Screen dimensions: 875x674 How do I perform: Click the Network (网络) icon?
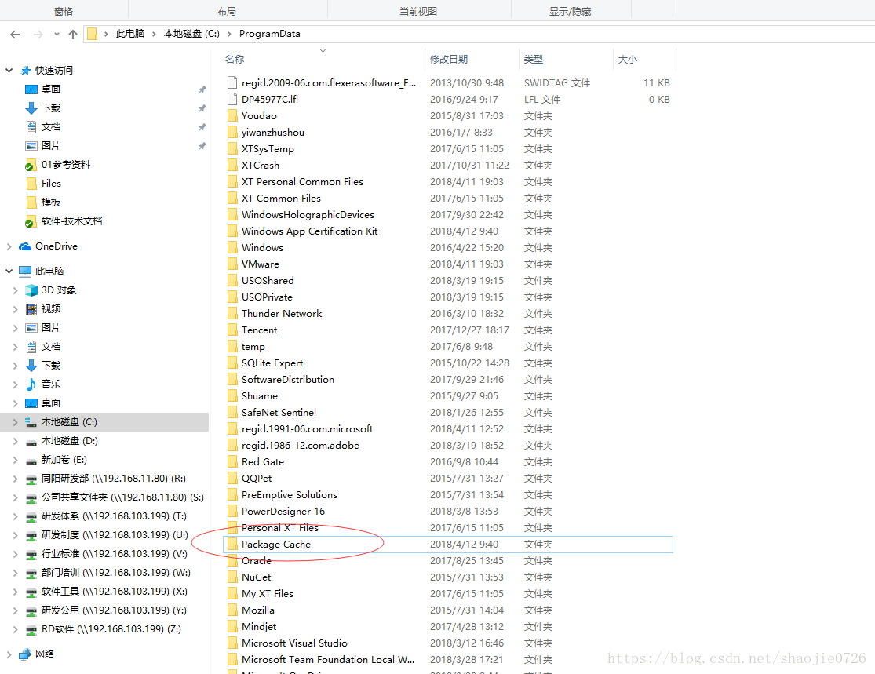pos(25,654)
